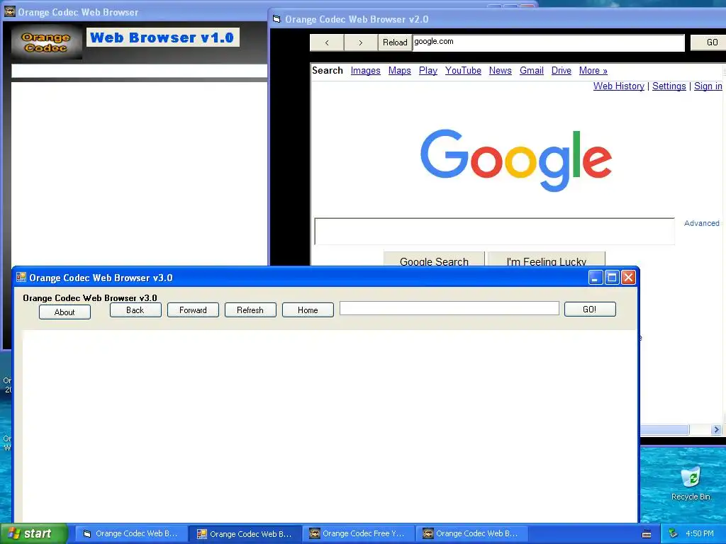726x544 pixels.
Task: Open the Images link on Google page
Action: click(365, 70)
